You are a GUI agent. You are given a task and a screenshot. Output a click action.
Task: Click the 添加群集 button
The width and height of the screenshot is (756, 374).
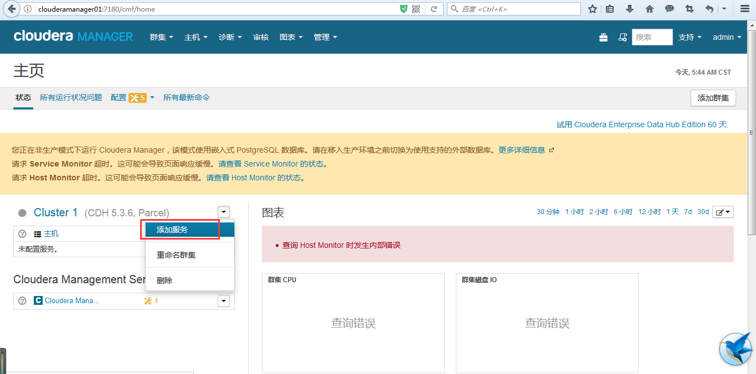click(x=713, y=98)
